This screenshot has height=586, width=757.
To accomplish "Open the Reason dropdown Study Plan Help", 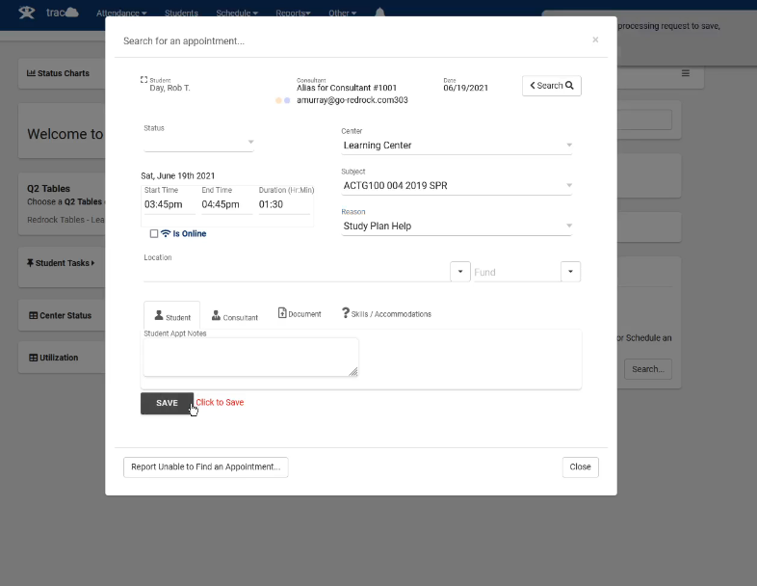I will [x=457, y=226].
